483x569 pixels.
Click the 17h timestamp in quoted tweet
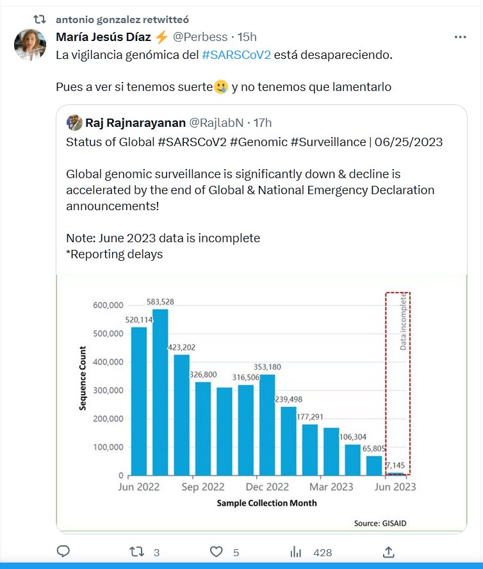pos(263,122)
